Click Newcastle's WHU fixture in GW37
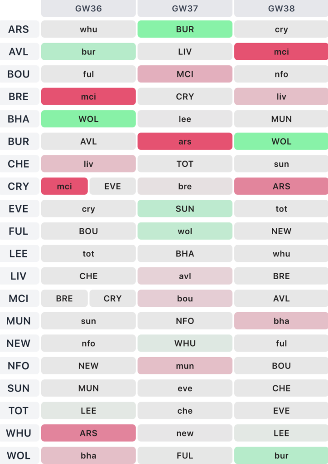 [x=185, y=343]
